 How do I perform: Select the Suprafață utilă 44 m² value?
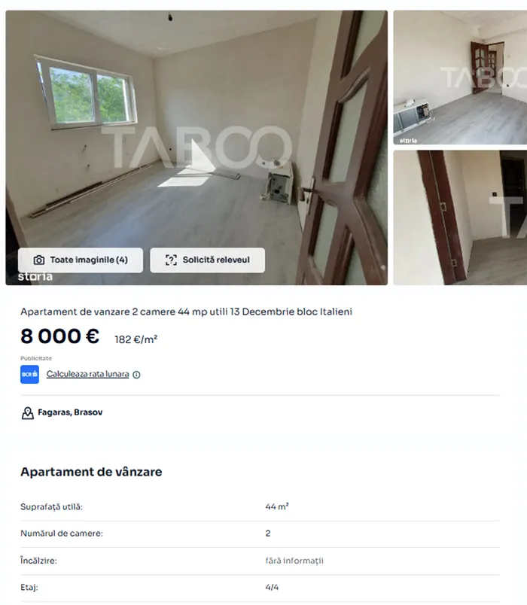(x=277, y=506)
